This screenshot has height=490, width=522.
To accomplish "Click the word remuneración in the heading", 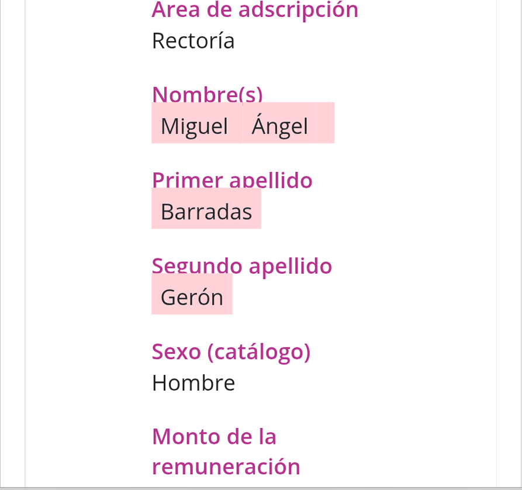I will (226, 467).
